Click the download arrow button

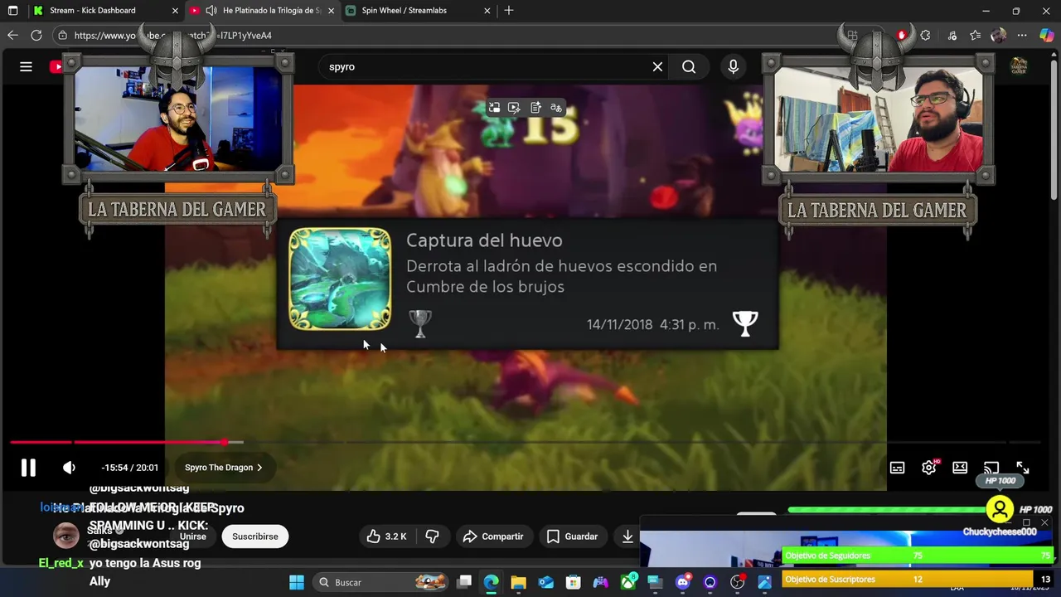[x=627, y=536]
